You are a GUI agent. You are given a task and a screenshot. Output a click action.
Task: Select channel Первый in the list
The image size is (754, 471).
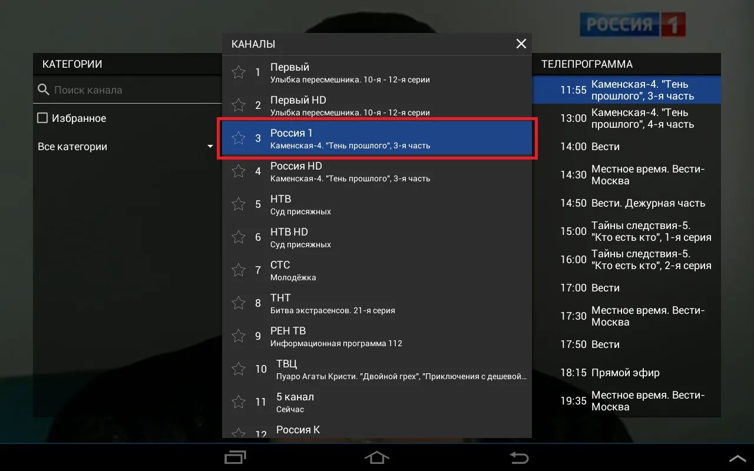[377, 73]
